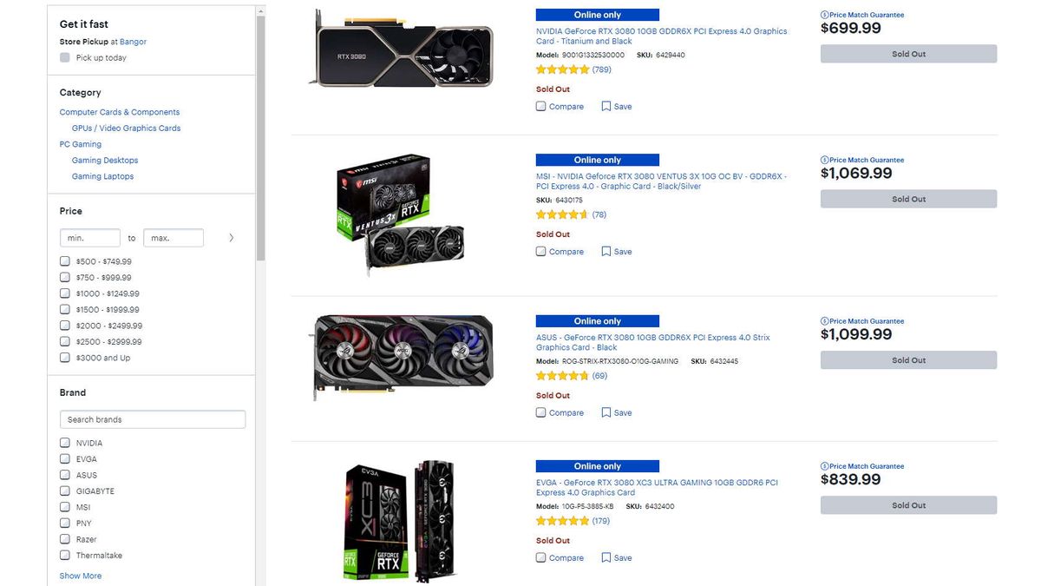Click the Bangor store pickup link

click(x=134, y=41)
